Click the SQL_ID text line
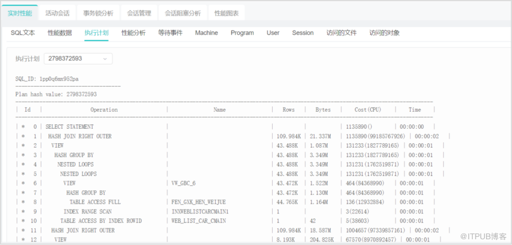512x245 pixels. (47, 78)
